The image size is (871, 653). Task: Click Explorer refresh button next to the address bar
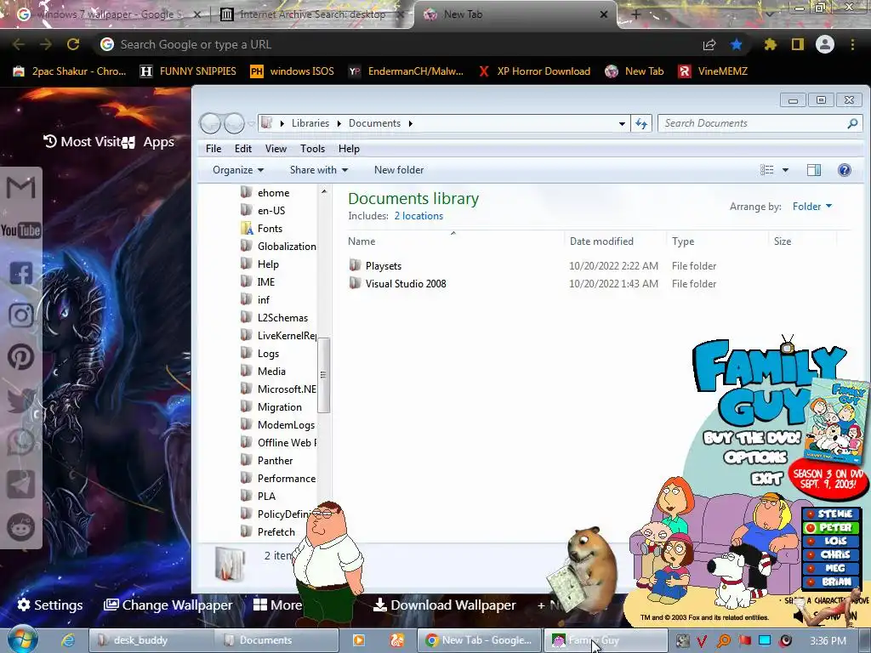coord(641,123)
